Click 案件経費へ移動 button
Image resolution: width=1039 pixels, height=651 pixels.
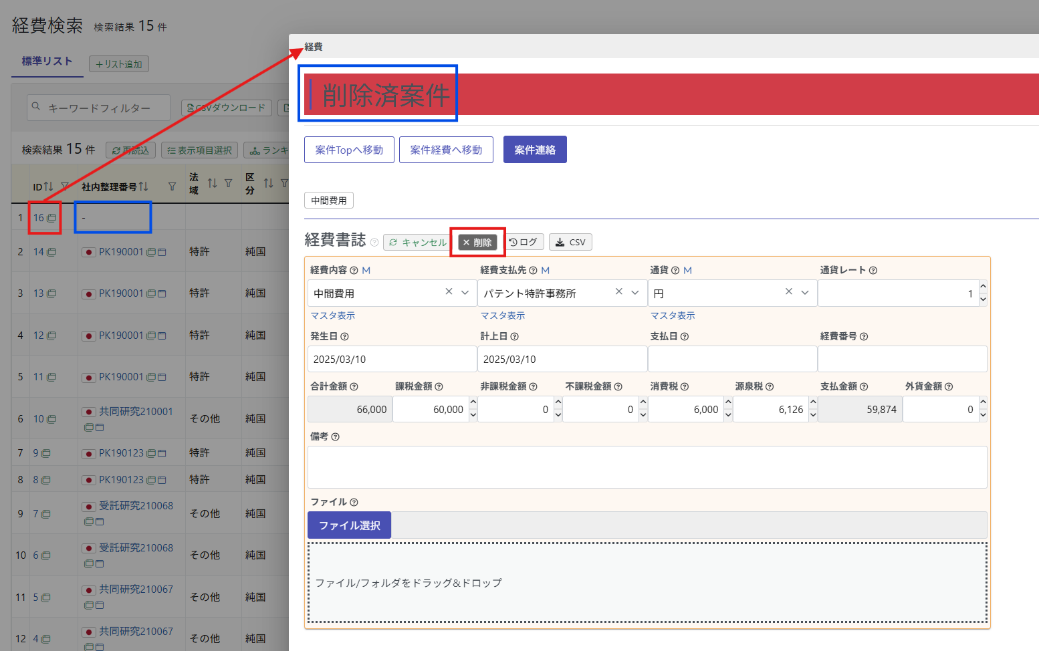446,150
